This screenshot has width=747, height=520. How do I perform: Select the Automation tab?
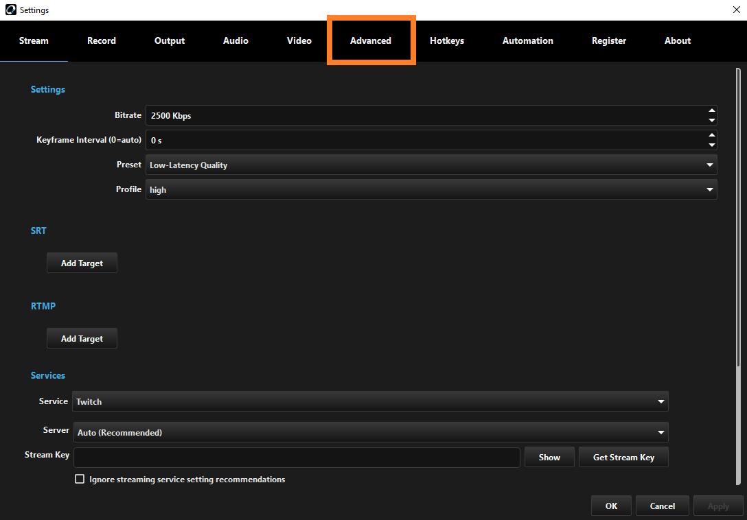527,41
